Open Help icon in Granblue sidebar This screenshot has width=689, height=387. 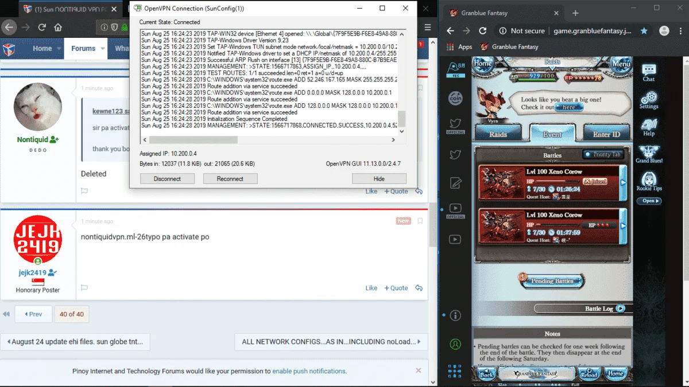click(649, 127)
